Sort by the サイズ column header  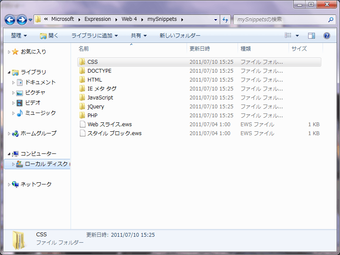tap(306, 48)
